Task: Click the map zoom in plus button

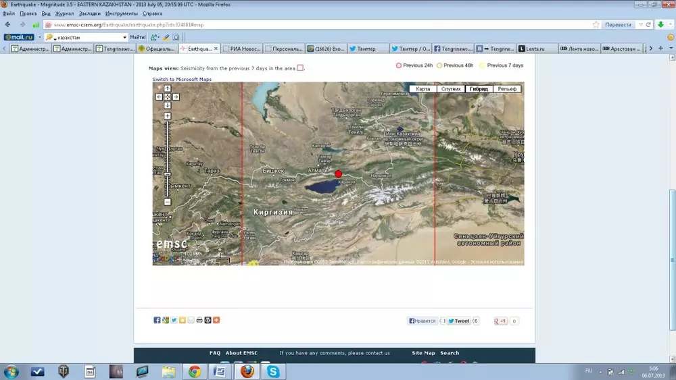Action: pyautogui.click(x=168, y=116)
